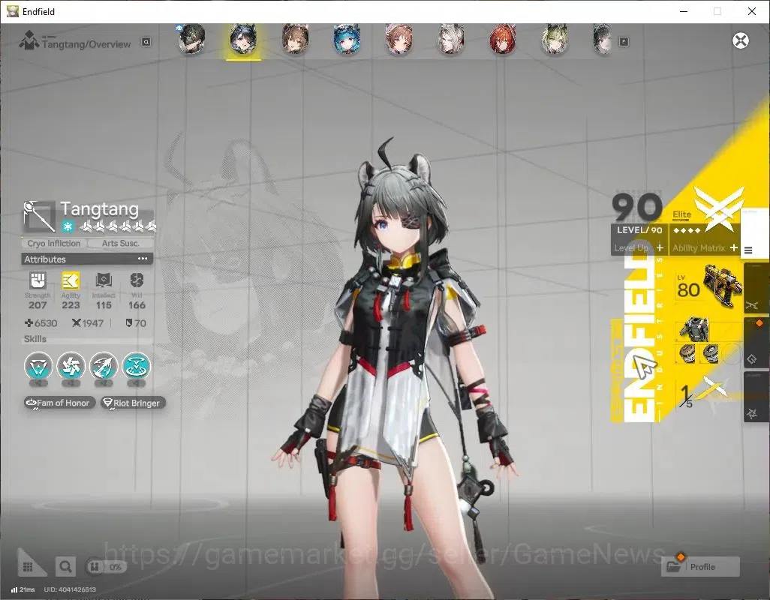The image size is (770, 600).
Task: Click the UID: 4041426513 text
Action: (x=70, y=589)
